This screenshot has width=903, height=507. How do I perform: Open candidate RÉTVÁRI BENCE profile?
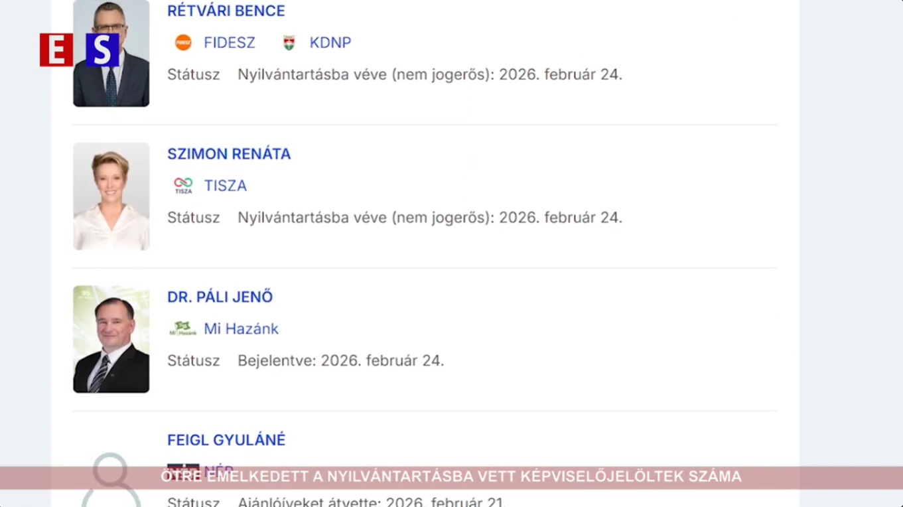tap(226, 11)
